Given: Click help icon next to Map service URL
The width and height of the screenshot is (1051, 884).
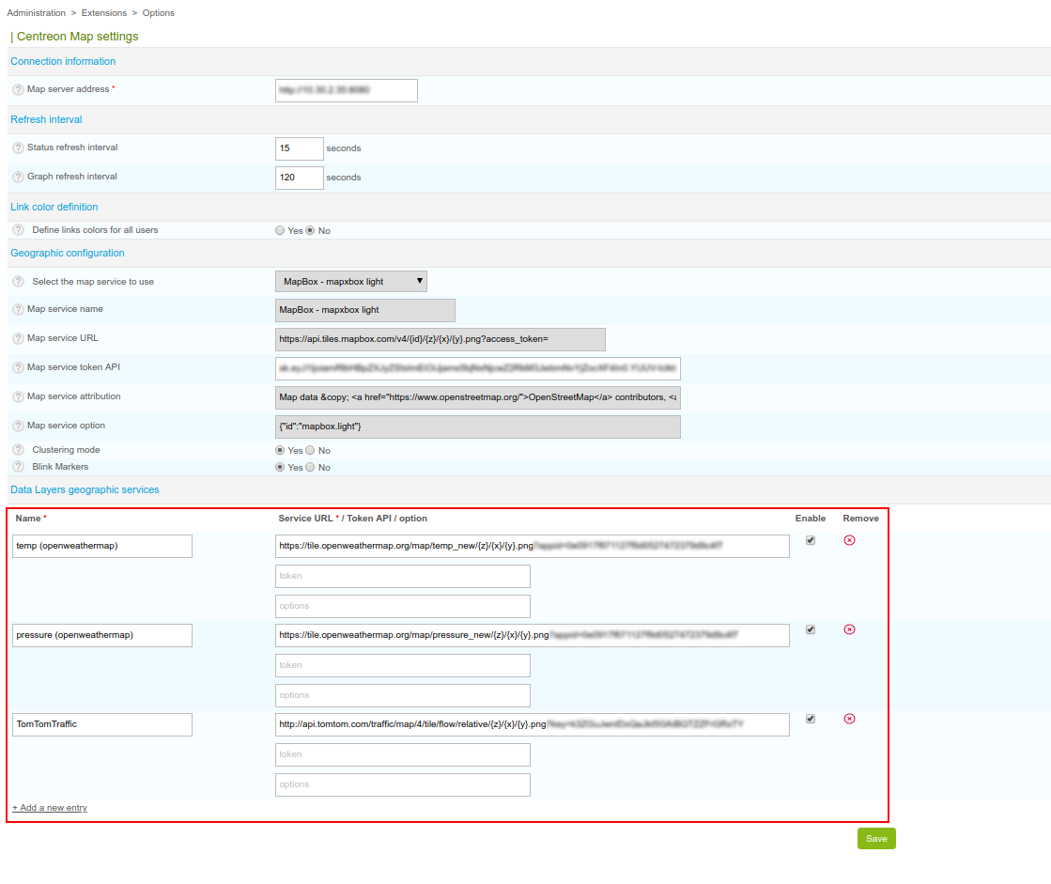Looking at the screenshot, I should (x=18, y=339).
